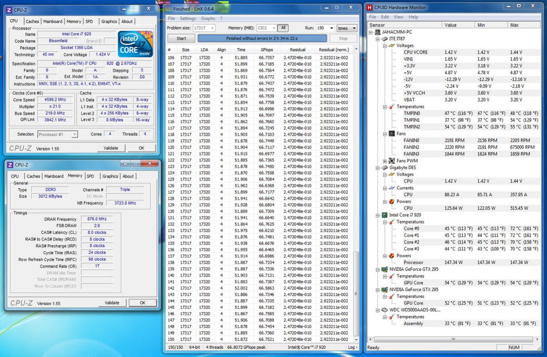Viewport: 547px width, 357px height.
Task: Click the Intel Core i7 logo image
Action: (x=135, y=44)
